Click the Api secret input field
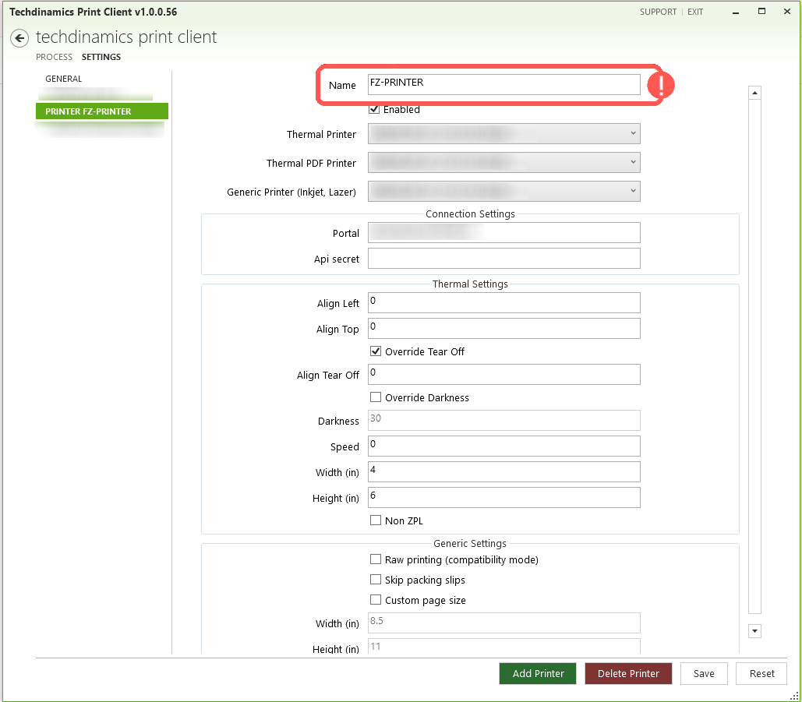 (503, 258)
